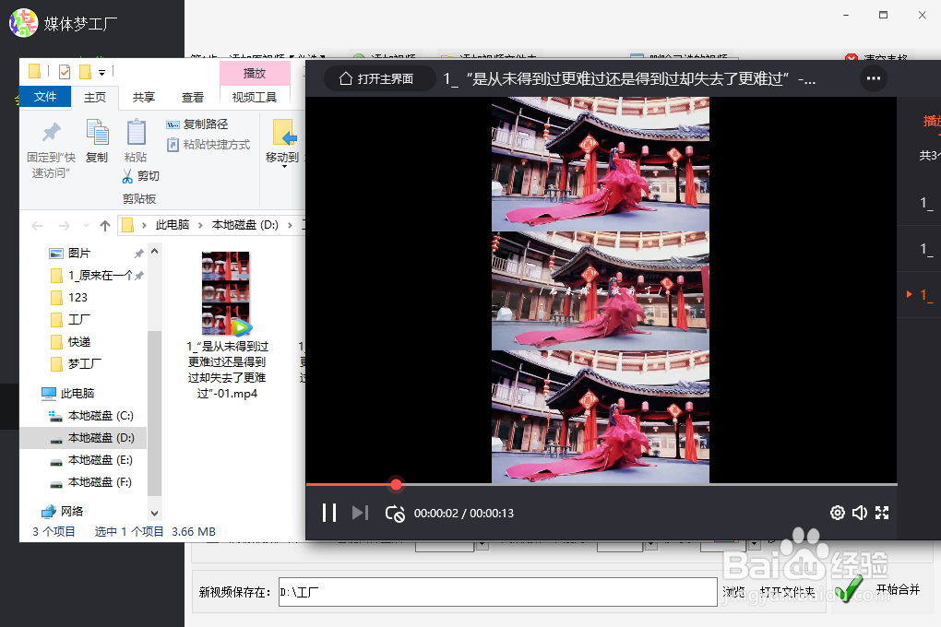Viewport: 941px width, 627px height.
Task: Click 开始合并 start merge button
Action: point(878,589)
